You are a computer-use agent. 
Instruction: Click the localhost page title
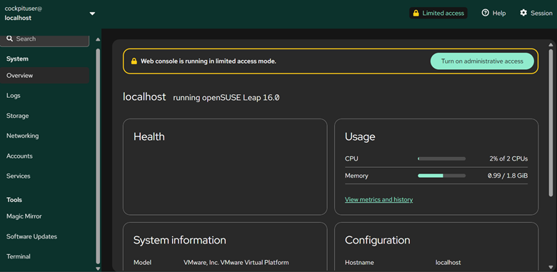[144, 96]
